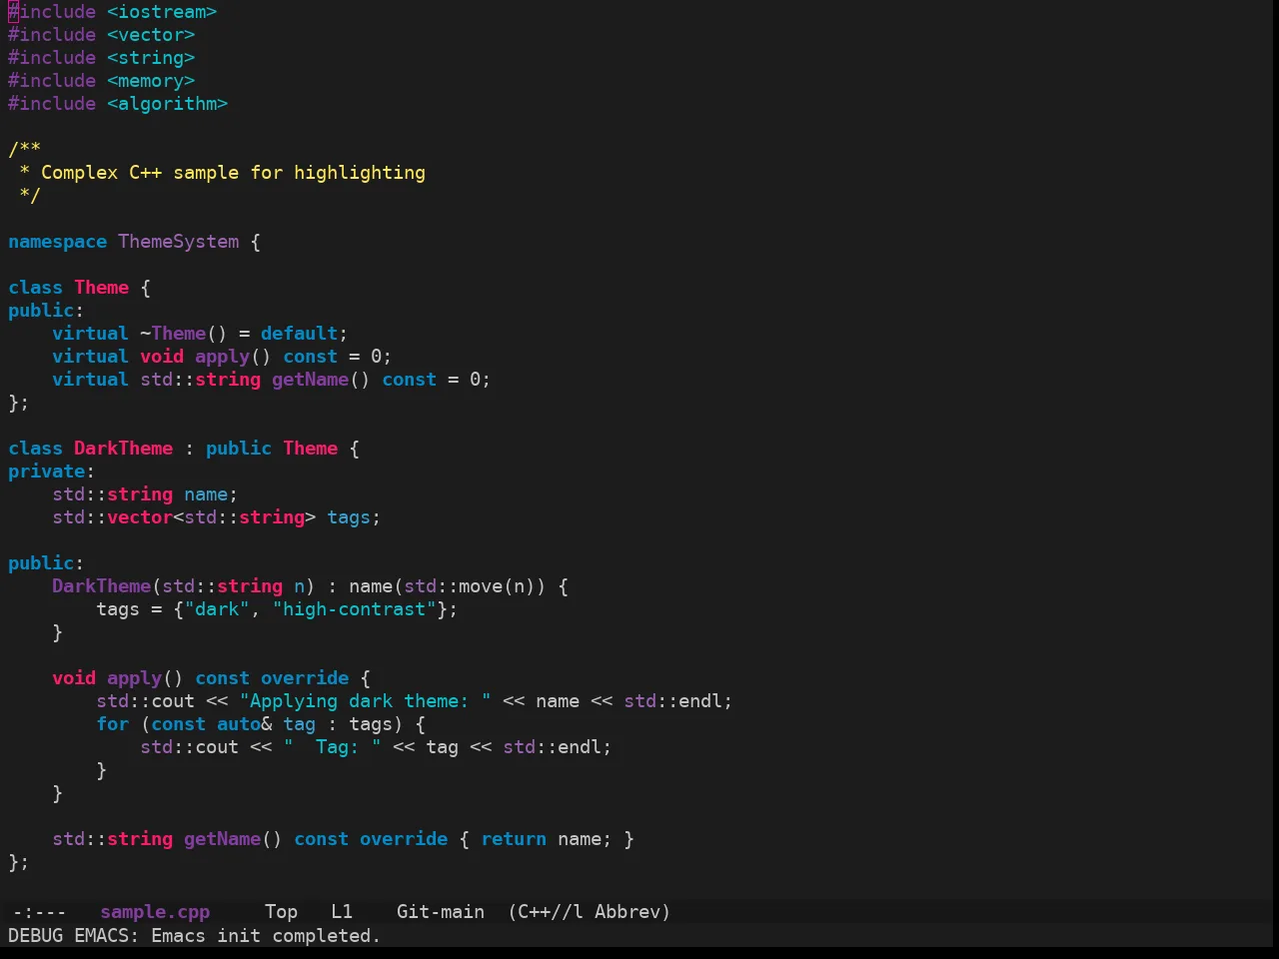Click the <string> include header
Screen dimensions: 1279x959
click(x=151, y=58)
